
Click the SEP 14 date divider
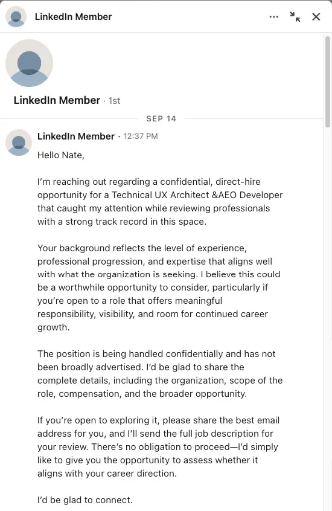(x=161, y=118)
